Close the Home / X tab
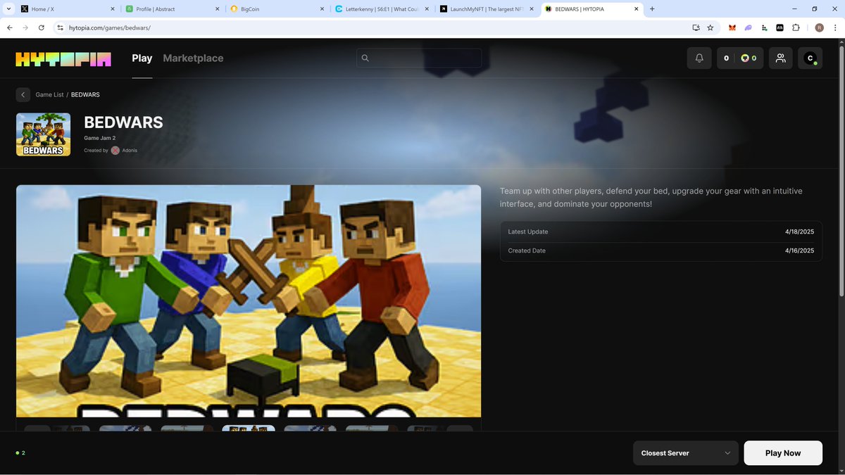The width and height of the screenshot is (845, 475). [x=113, y=9]
